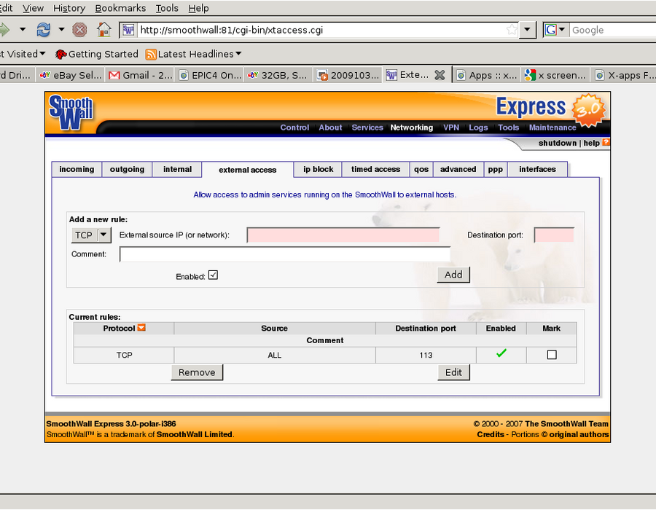Open the TCP protocol dropdown
The width and height of the screenshot is (656, 510).
91,235
